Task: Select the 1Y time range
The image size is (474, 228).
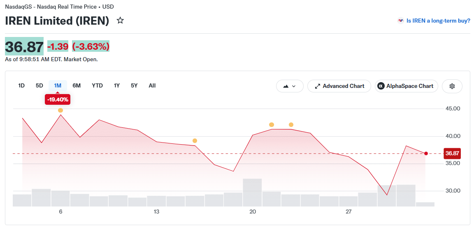Action: (x=117, y=85)
